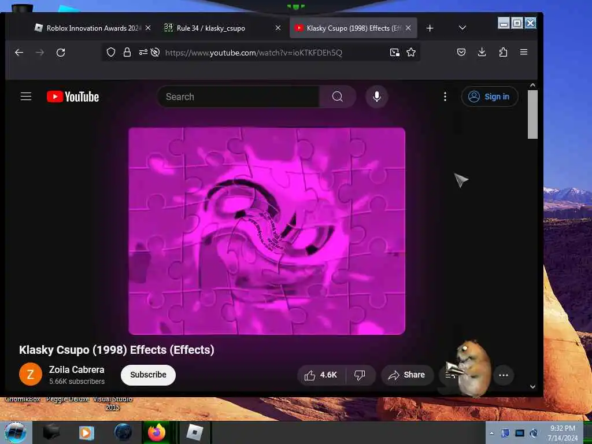Click the browser address bar URL
This screenshot has height=444, width=592.
[x=254, y=53]
